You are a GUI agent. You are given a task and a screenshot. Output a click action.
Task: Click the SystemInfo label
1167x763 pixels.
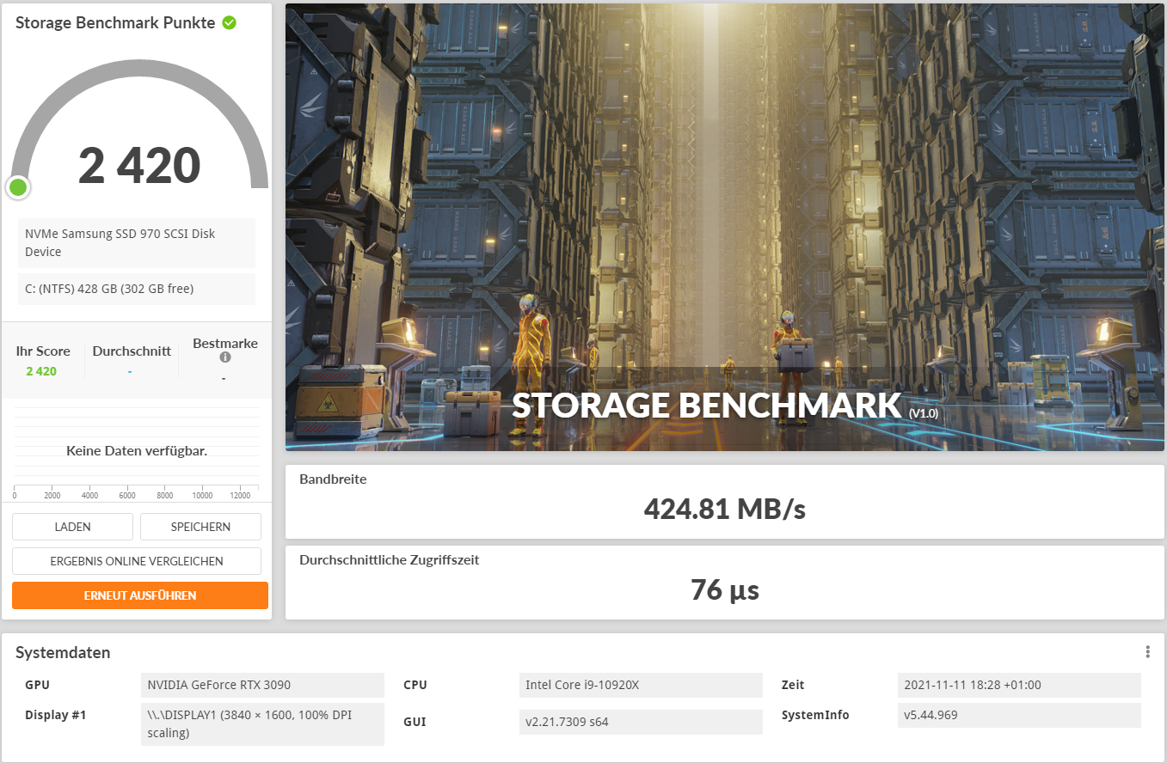click(x=815, y=715)
